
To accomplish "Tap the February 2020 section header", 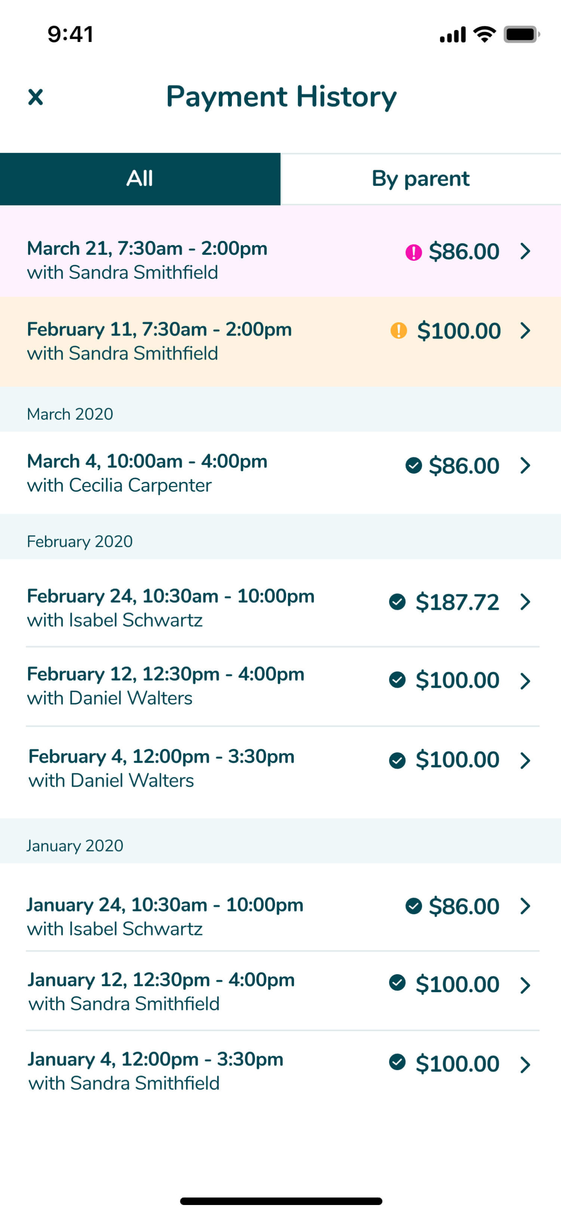I will pos(280,541).
